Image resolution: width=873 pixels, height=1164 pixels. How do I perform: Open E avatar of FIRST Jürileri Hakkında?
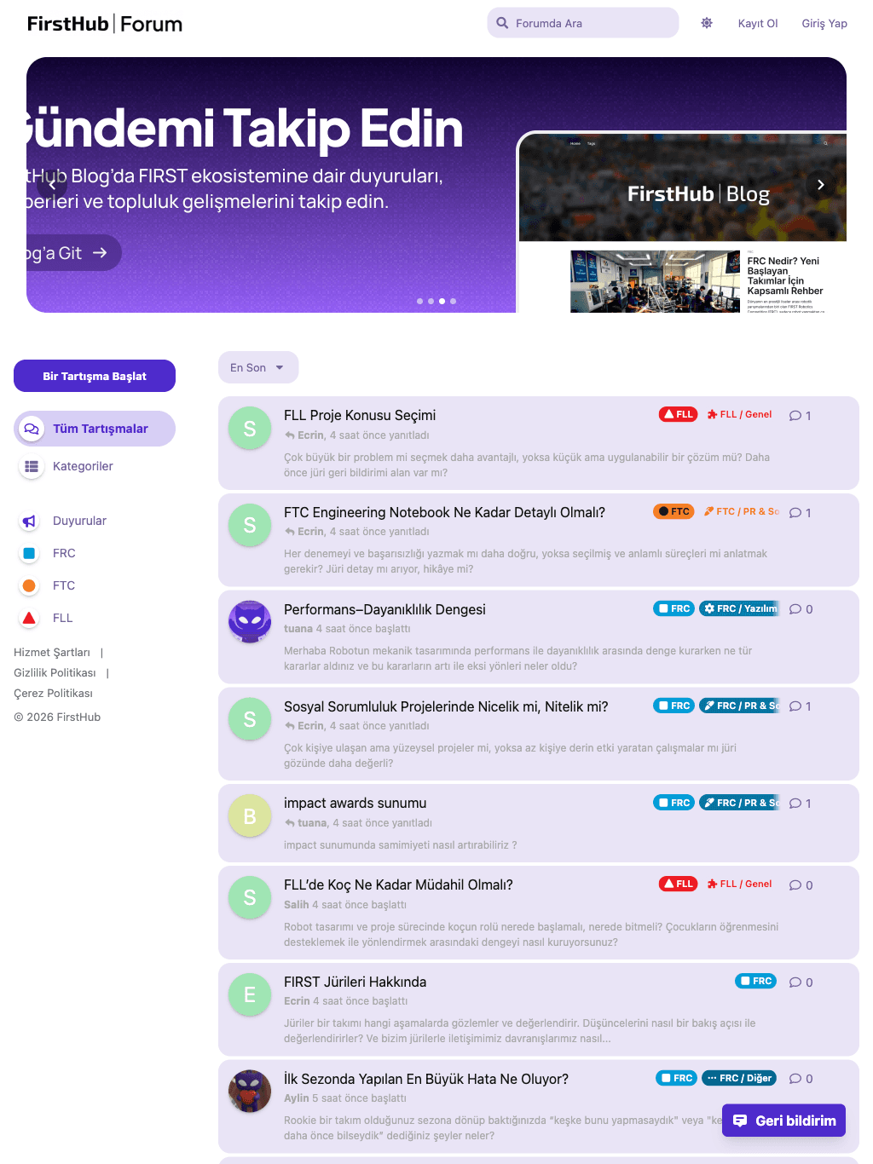click(250, 994)
